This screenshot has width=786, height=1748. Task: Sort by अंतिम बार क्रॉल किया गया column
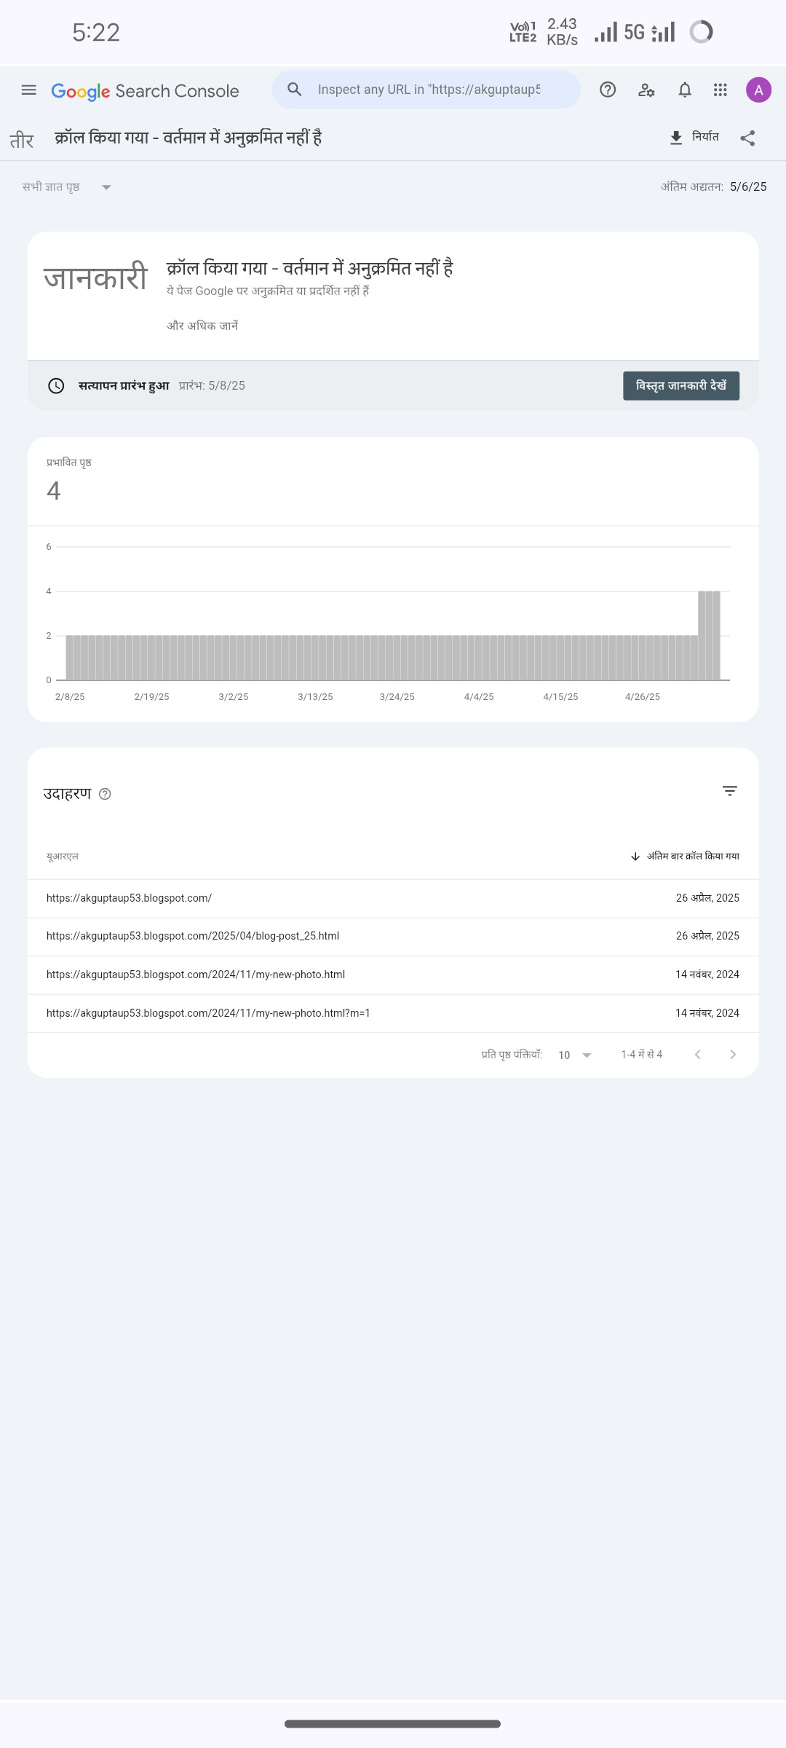pyautogui.click(x=686, y=856)
